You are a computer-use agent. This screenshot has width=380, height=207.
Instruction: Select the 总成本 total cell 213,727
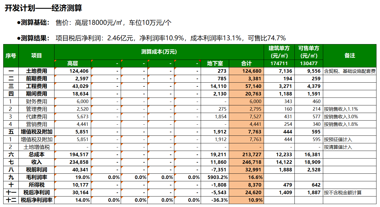click(246, 154)
